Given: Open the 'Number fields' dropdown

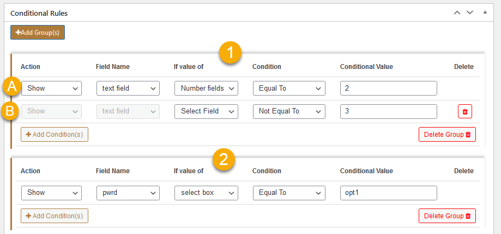Looking at the screenshot, I should 206,88.
